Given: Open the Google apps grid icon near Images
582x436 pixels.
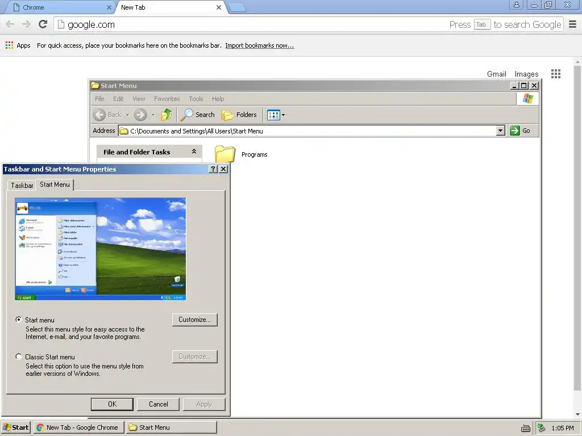Looking at the screenshot, I should pos(556,74).
